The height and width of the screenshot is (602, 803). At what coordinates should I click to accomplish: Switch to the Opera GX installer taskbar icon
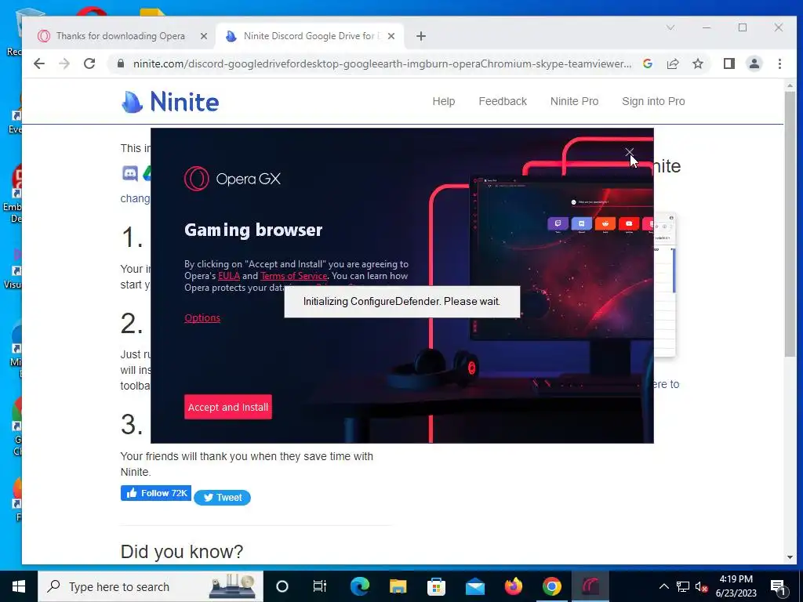(590, 586)
